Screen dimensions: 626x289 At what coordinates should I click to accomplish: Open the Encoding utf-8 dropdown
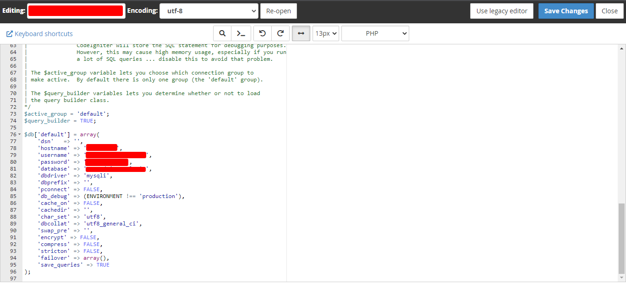click(209, 11)
